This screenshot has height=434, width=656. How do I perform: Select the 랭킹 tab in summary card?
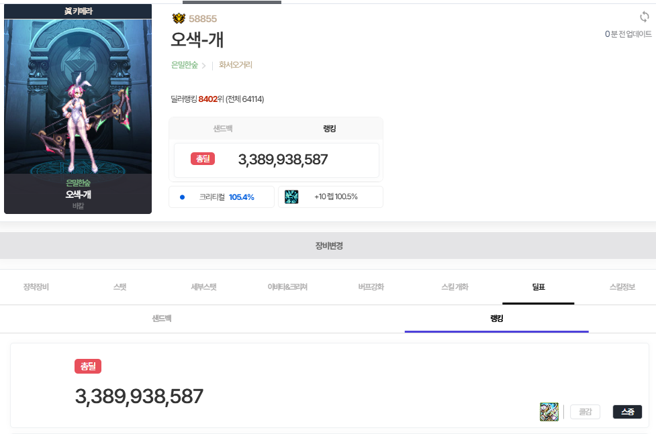(x=329, y=128)
